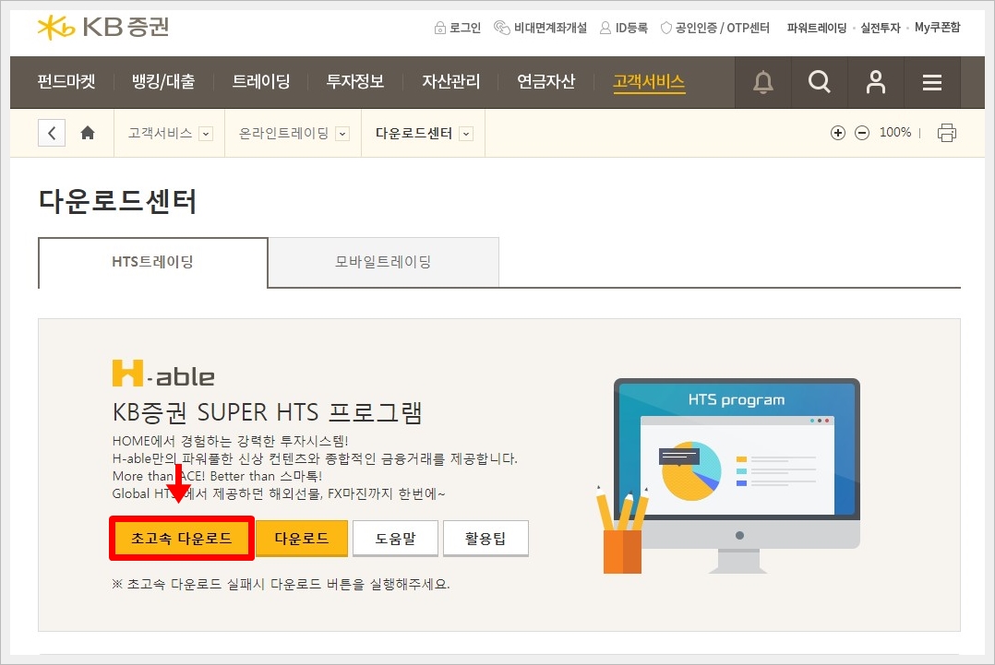
Task: Open the notification bell icon
Action: coord(762,82)
